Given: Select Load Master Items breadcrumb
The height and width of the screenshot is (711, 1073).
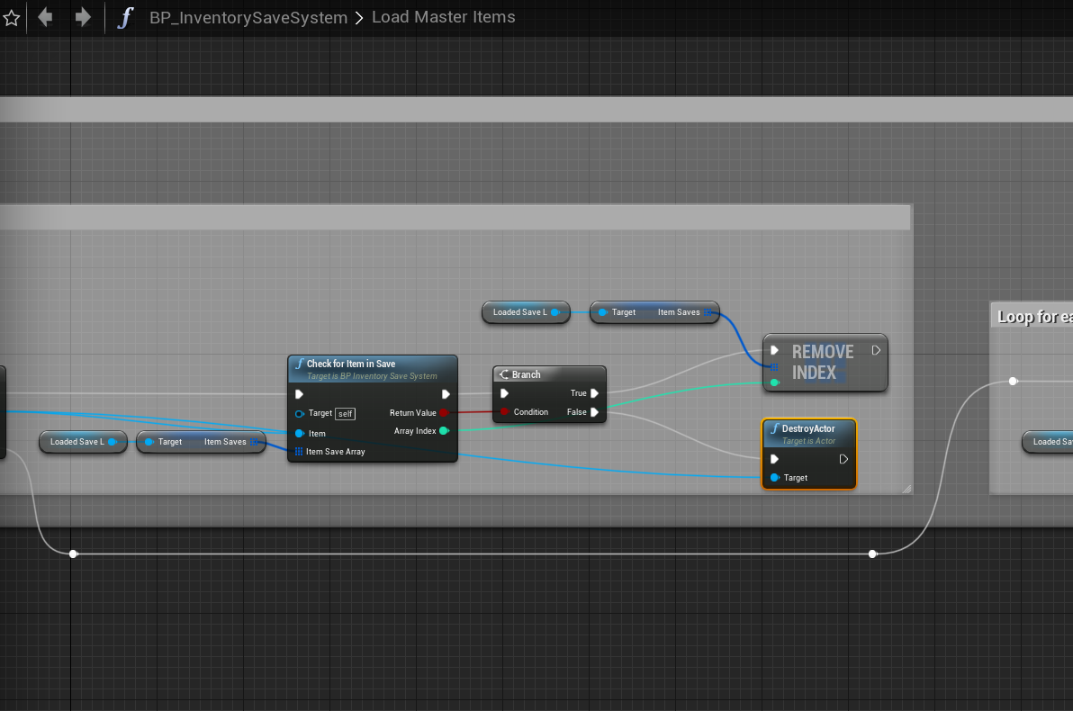Looking at the screenshot, I should (x=443, y=17).
